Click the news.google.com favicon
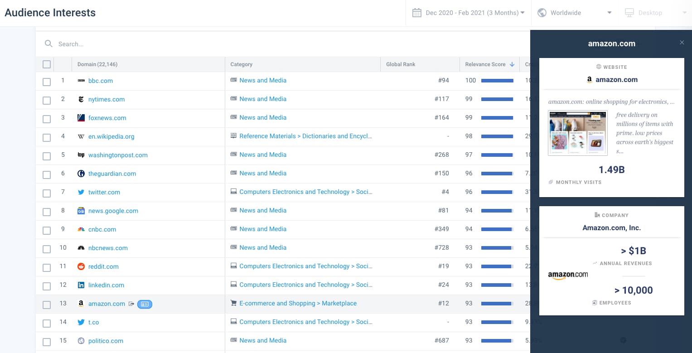The height and width of the screenshot is (353, 692). [x=81, y=211]
